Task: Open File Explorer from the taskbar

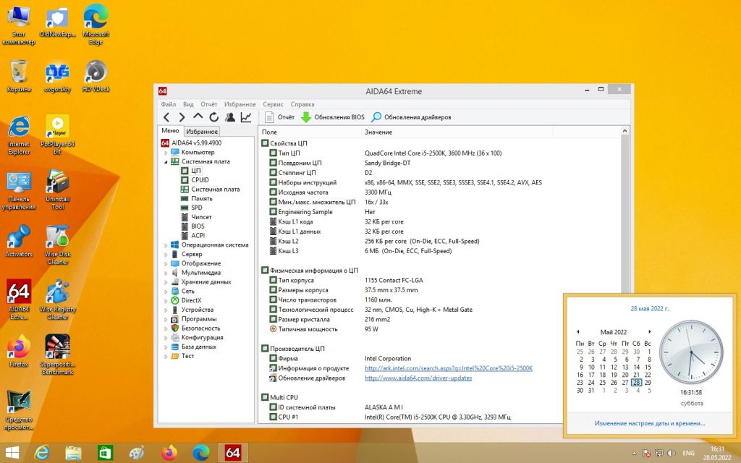Action: [73, 453]
